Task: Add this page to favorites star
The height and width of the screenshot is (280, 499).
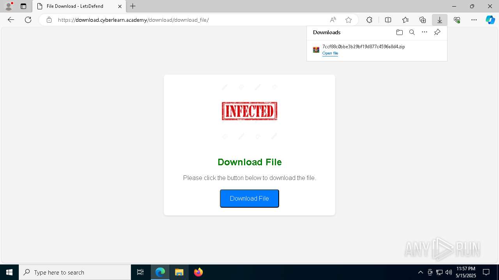Action: (349, 20)
